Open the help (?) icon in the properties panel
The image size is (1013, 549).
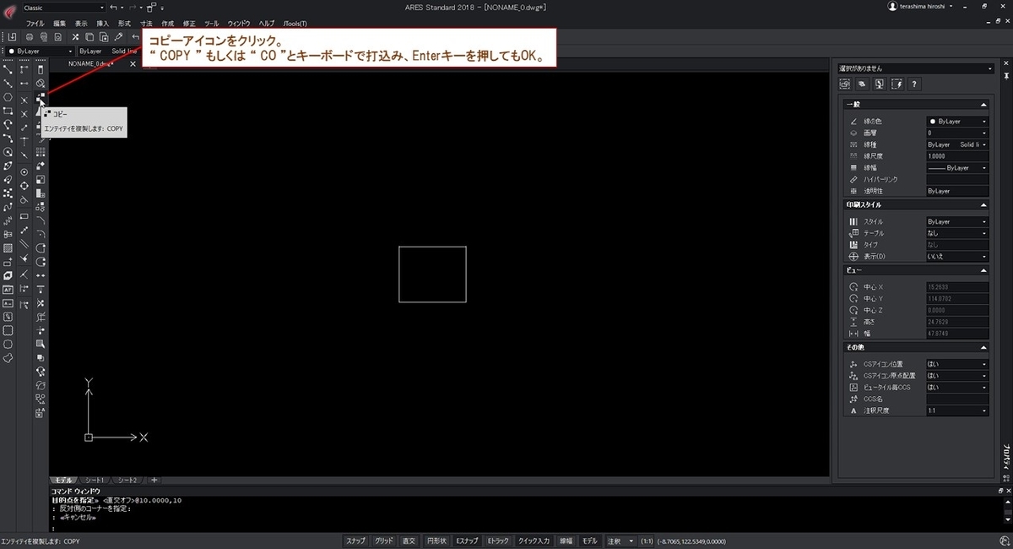click(x=914, y=84)
